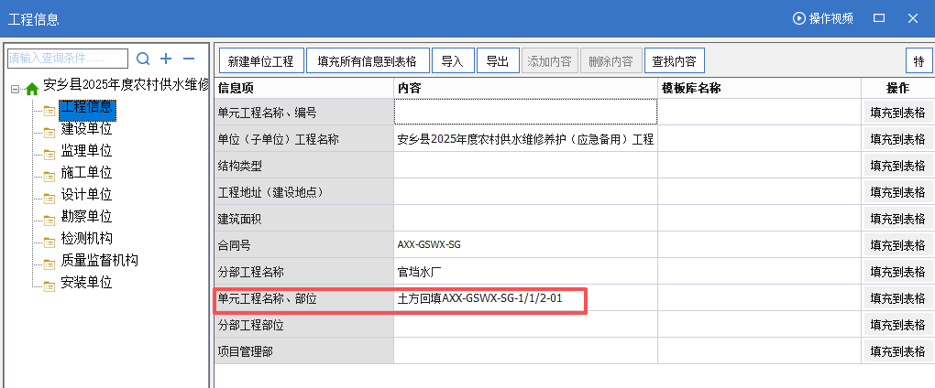Click the plus expand-all icon
The width and height of the screenshot is (935, 388).
(x=166, y=59)
